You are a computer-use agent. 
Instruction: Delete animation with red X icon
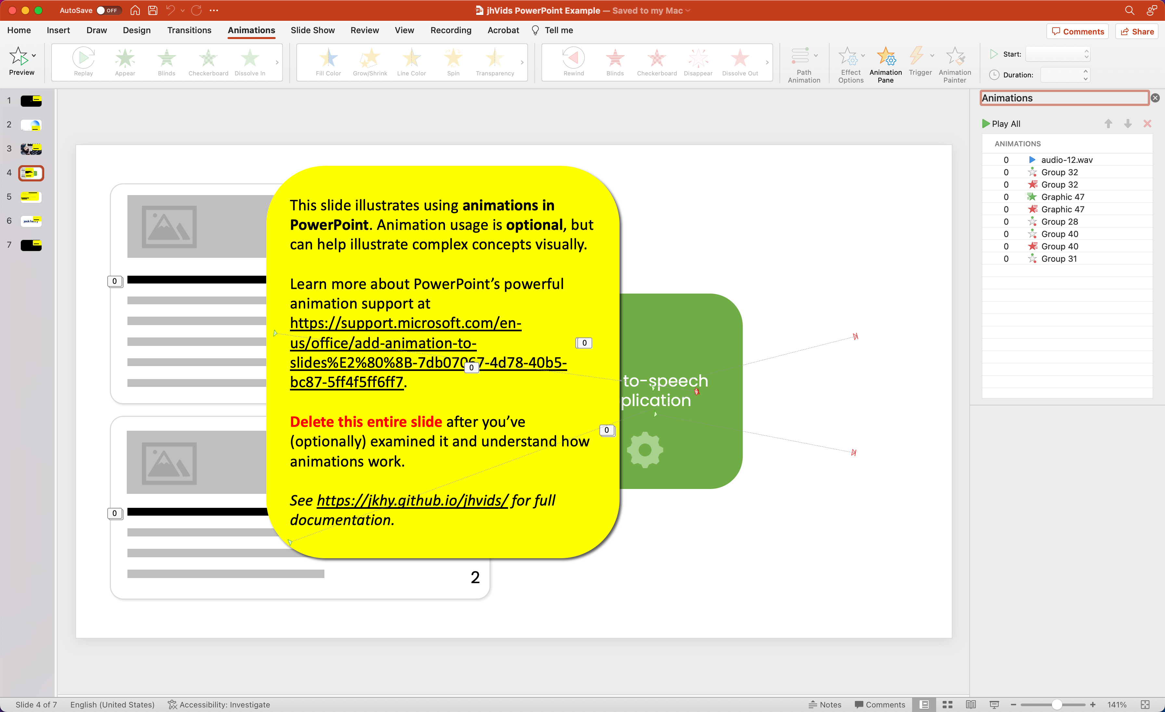[1146, 124]
